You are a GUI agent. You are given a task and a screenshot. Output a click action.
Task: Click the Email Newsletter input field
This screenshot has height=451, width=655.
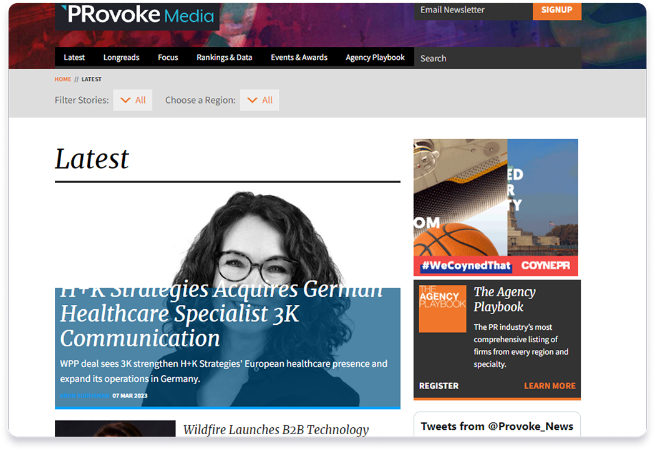474,10
